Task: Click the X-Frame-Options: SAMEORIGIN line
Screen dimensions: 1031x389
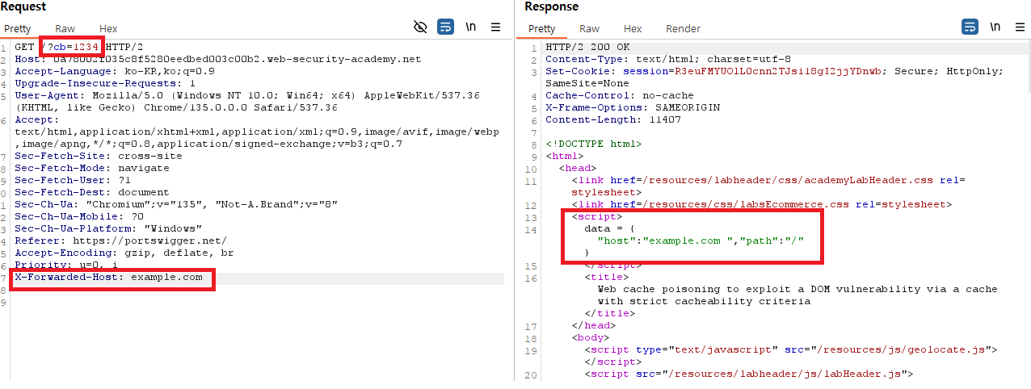Action: point(633,107)
